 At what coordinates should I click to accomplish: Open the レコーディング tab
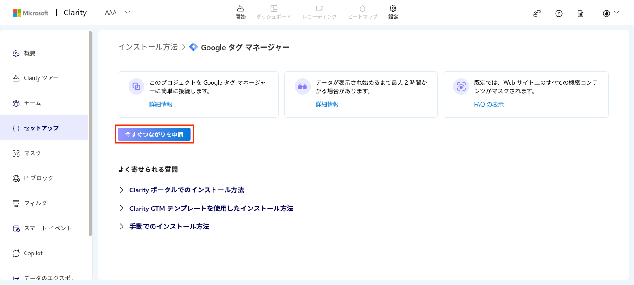pyautogui.click(x=319, y=12)
